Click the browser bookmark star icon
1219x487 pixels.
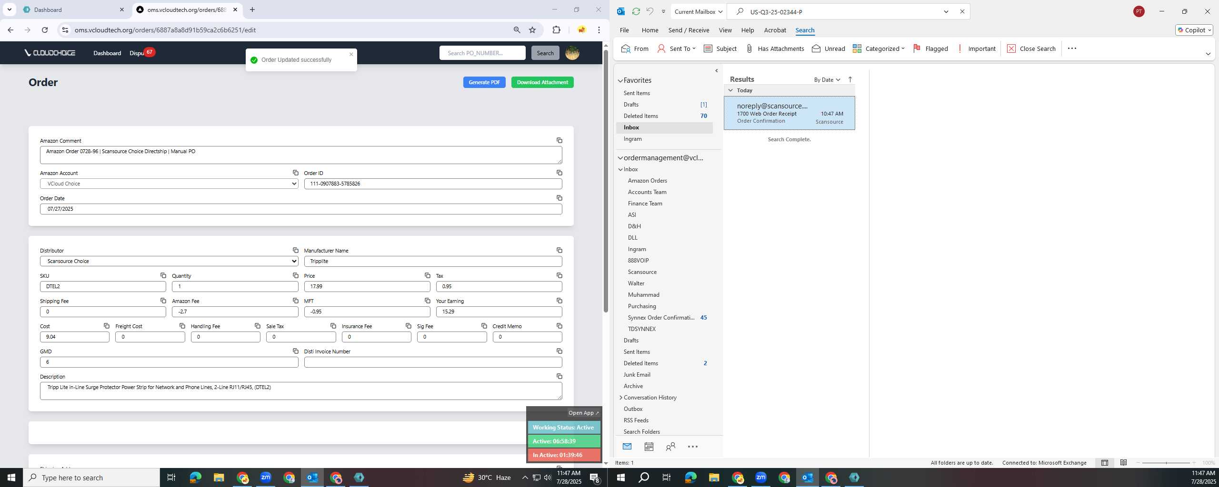point(532,30)
